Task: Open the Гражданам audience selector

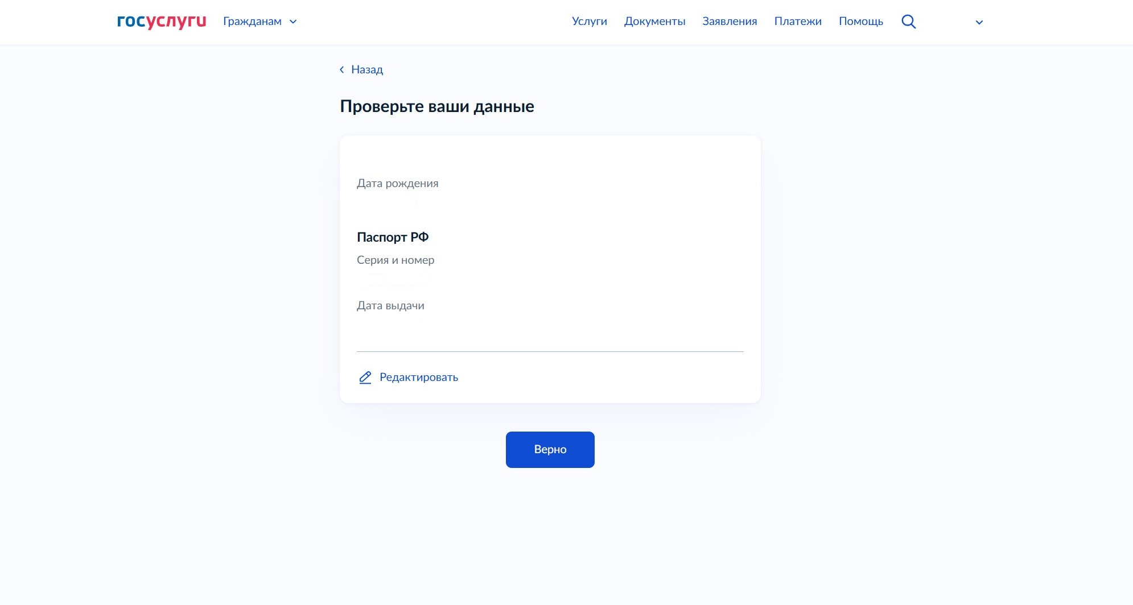Action: tap(252, 22)
